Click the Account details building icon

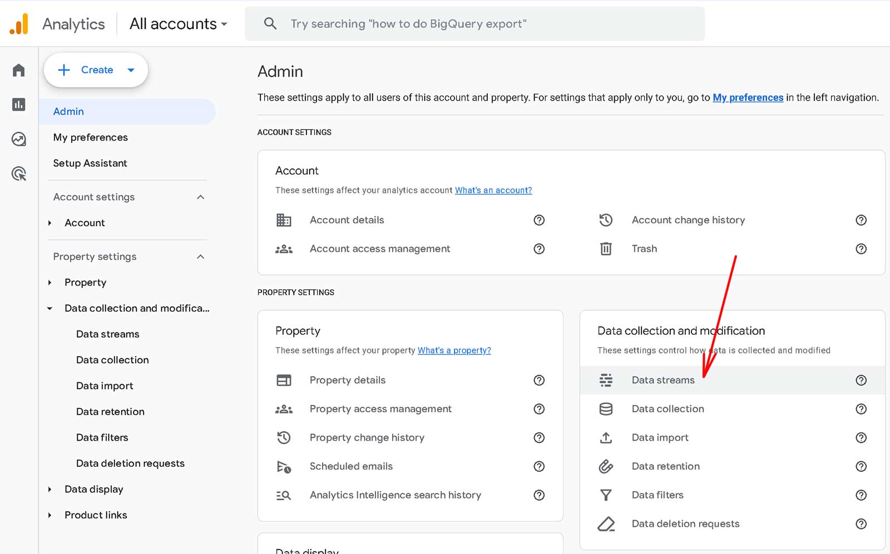click(284, 220)
